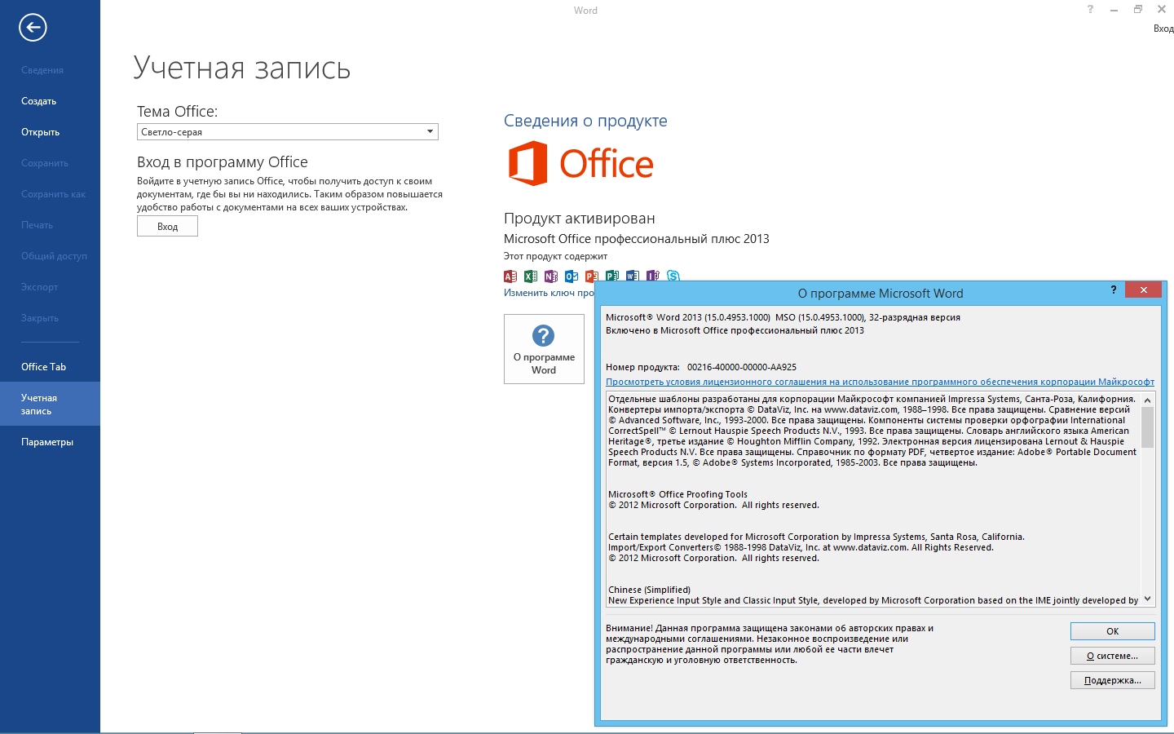Open the 'Печать' sidebar item
The width and height of the screenshot is (1174, 734).
click(38, 225)
